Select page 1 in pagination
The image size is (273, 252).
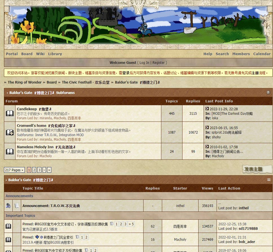point(29,170)
